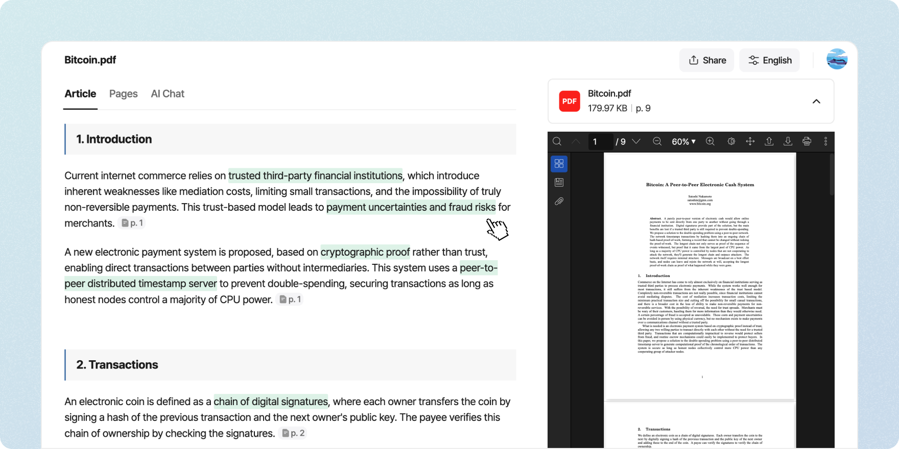Screen dimensions: 899x449
Task: Click highlighted 'cryptographic proof' phrase
Action: [365, 252]
